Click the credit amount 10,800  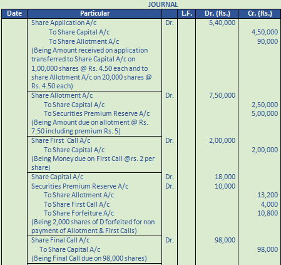[x=268, y=213]
